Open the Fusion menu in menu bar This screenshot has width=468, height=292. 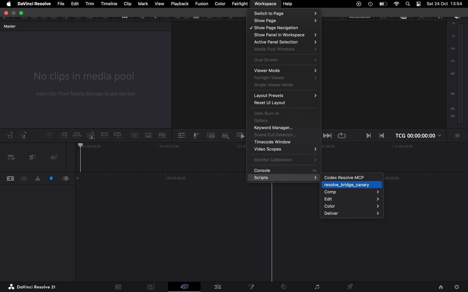(202, 4)
